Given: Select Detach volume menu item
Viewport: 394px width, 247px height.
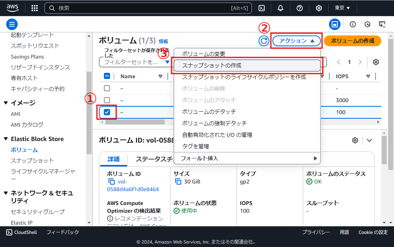Looking at the screenshot, I should click(x=247, y=111).
